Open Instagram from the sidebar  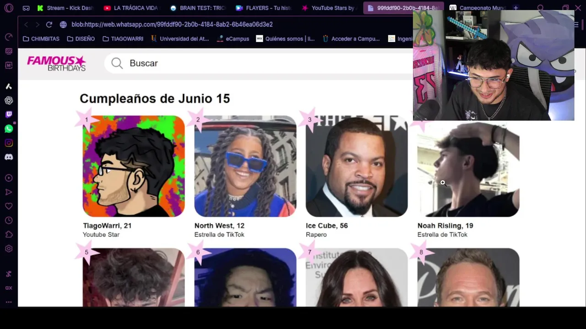(9, 143)
